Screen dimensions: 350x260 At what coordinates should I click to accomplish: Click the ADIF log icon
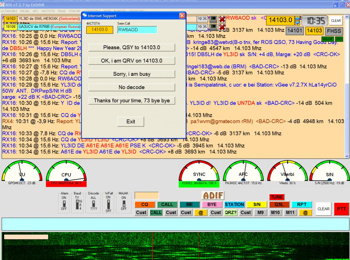click(x=213, y=195)
